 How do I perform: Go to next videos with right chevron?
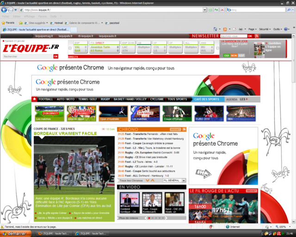tap(166, 218)
